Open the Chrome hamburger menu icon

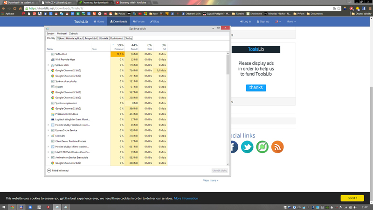coord(369,8)
